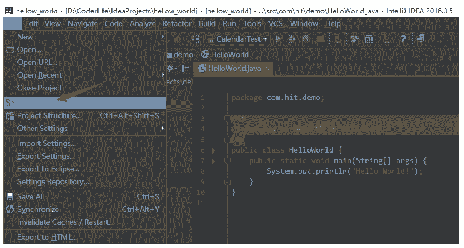The width and height of the screenshot is (464, 248).
Task: Choose Export to HTML... entry
Action: pyautogui.click(x=85, y=237)
